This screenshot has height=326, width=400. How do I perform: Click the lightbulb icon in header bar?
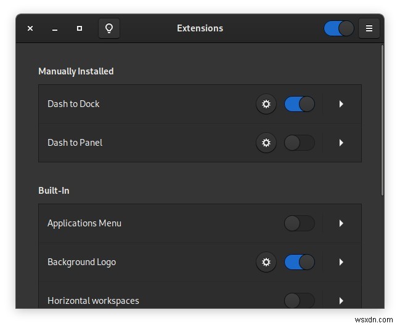tap(109, 28)
